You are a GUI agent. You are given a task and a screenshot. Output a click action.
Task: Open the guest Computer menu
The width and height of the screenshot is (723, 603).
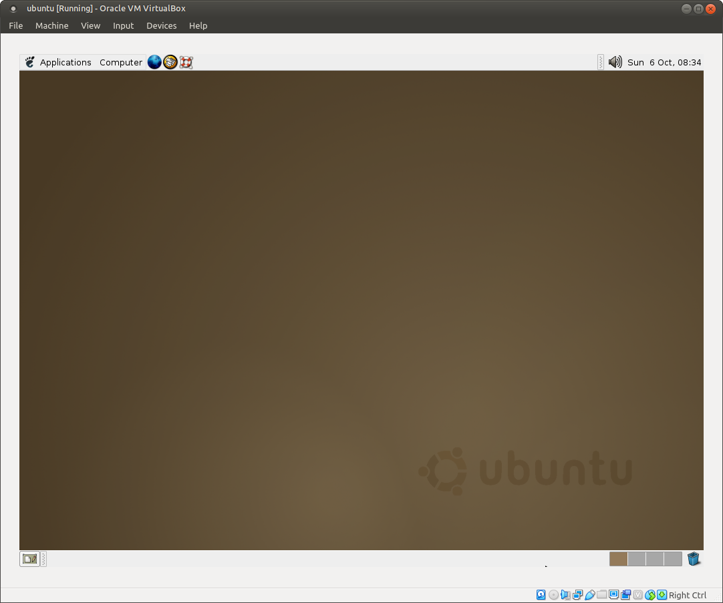tap(121, 62)
